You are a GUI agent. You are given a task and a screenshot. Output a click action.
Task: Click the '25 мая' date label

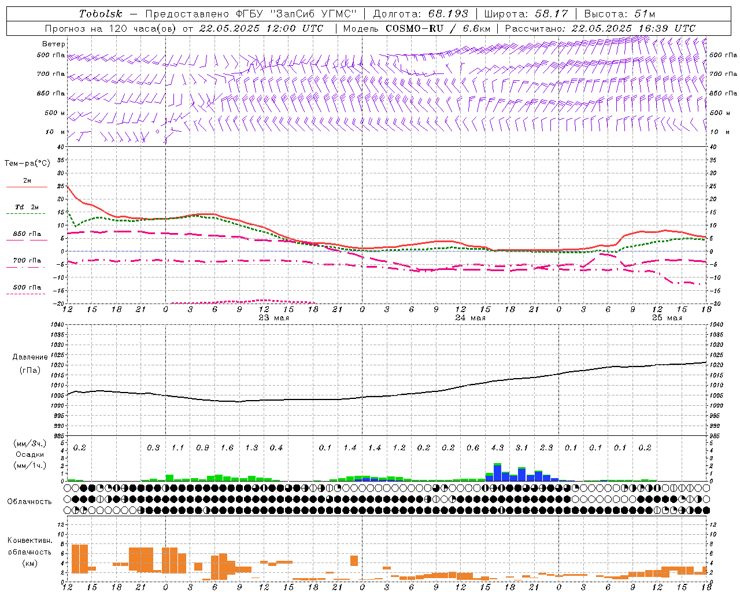pos(667,318)
